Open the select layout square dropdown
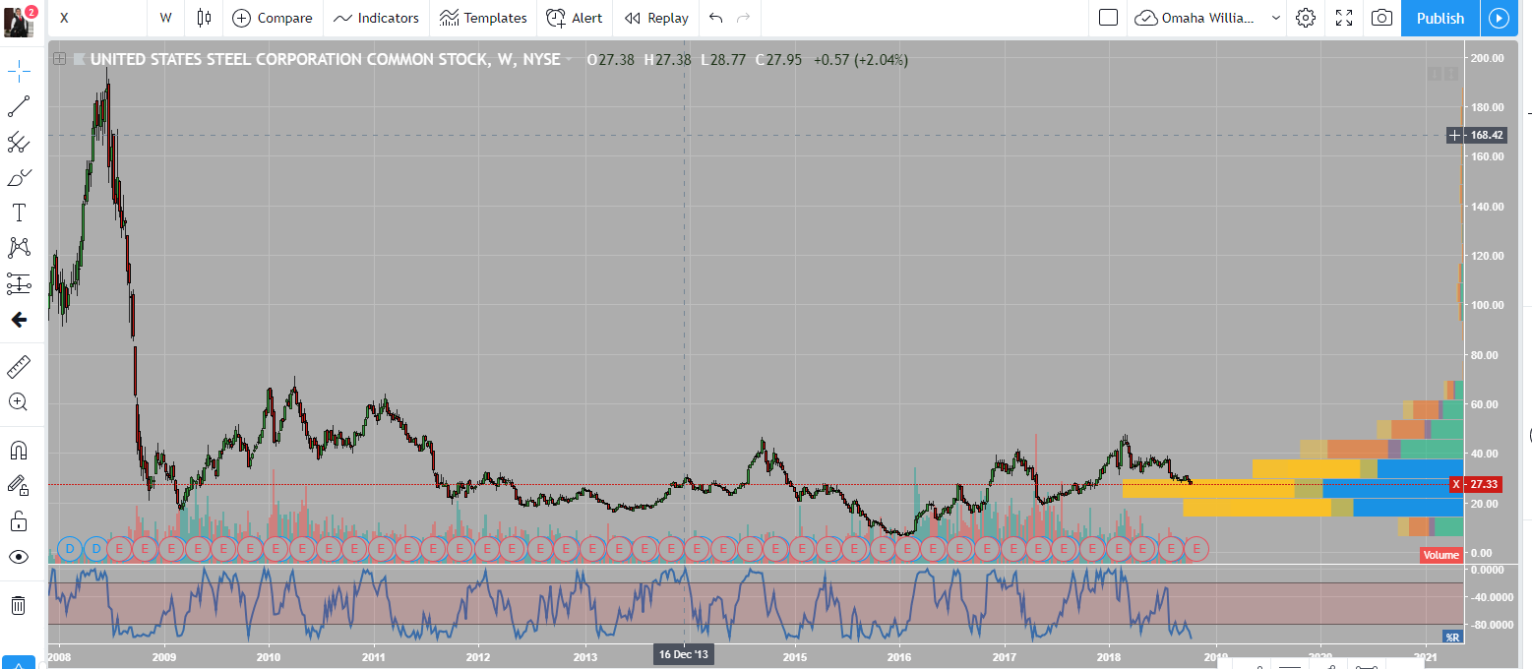The image size is (1532, 669). point(1108,18)
